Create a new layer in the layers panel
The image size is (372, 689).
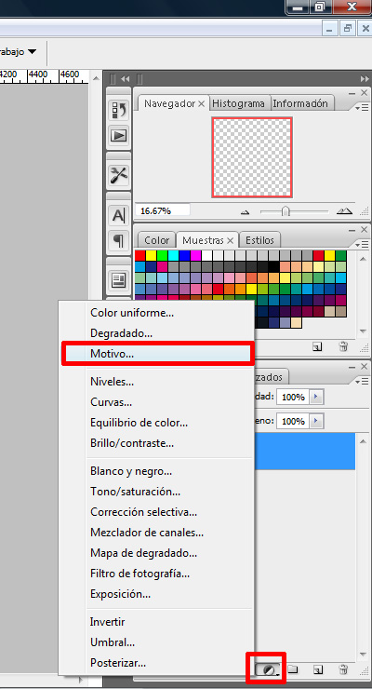coord(318,669)
